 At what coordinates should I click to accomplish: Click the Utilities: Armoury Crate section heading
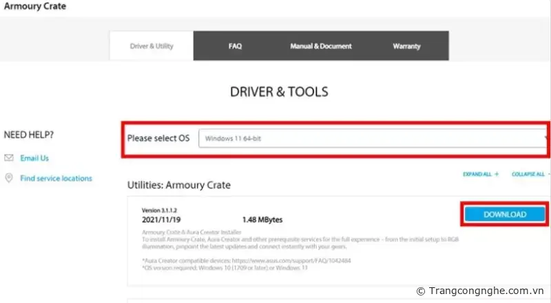178,186
